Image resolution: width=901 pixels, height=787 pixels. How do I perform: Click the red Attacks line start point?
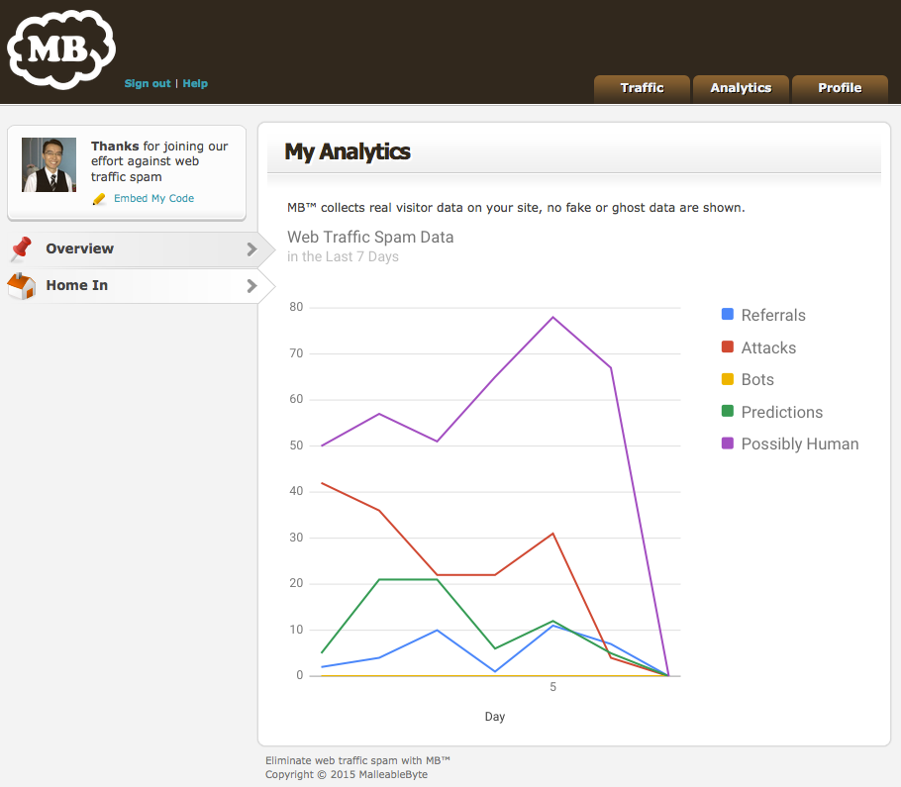click(x=322, y=483)
